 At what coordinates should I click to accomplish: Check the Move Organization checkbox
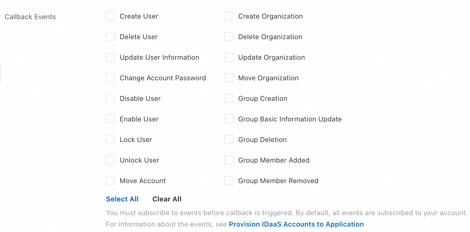tap(229, 78)
